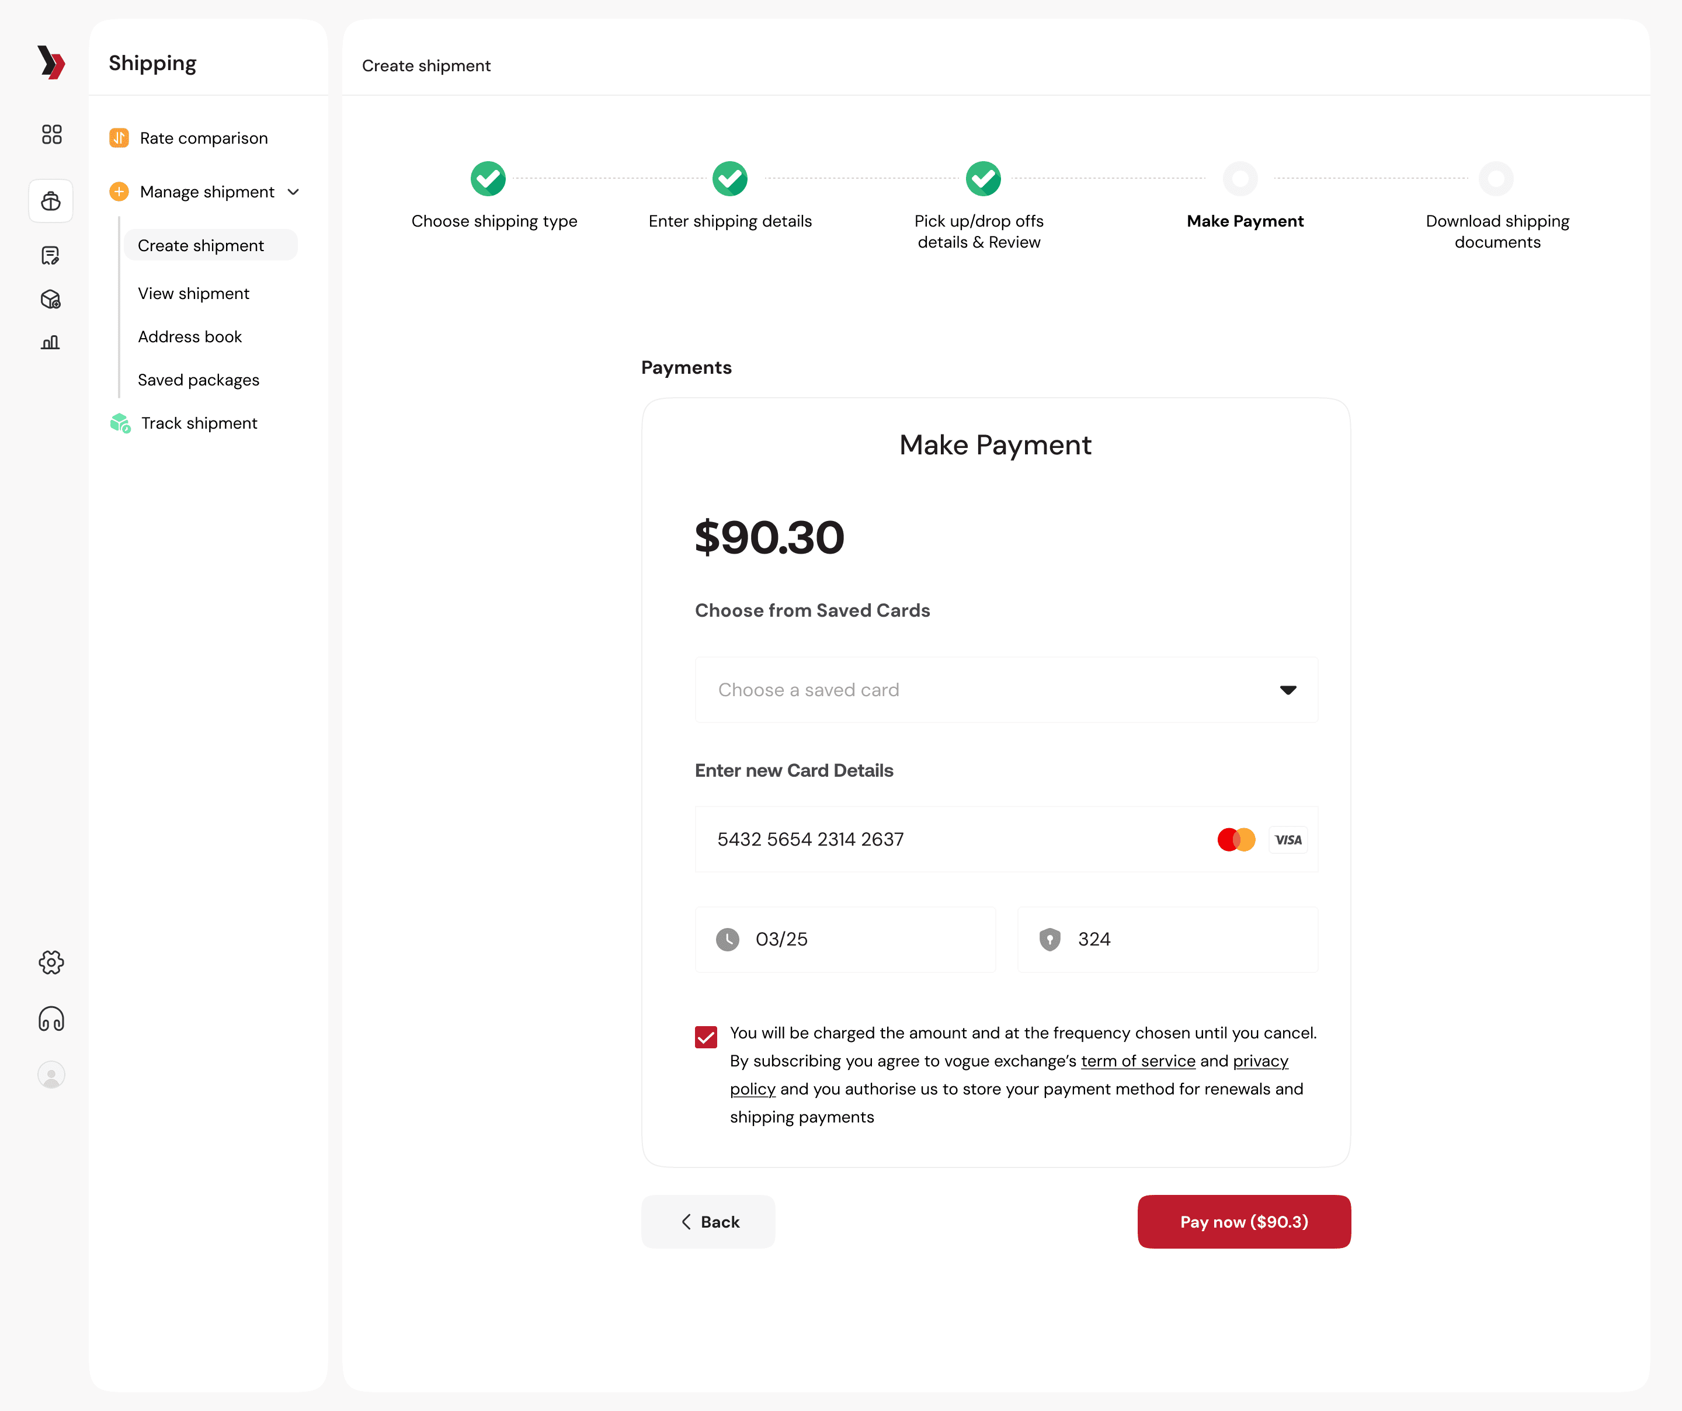Open View shipment menu item

(x=193, y=294)
